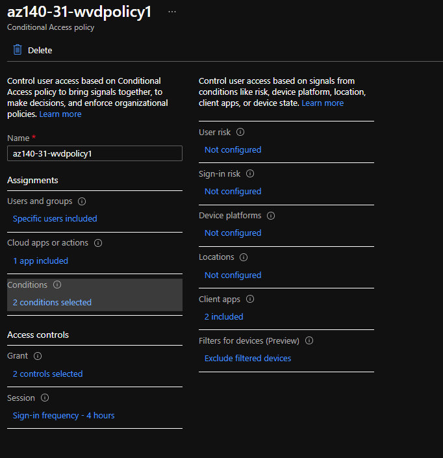Open Device platforms Not configured setting
The image size is (443, 458).
point(233,233)
